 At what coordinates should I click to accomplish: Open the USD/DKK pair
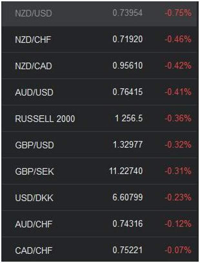pos(100,197)
